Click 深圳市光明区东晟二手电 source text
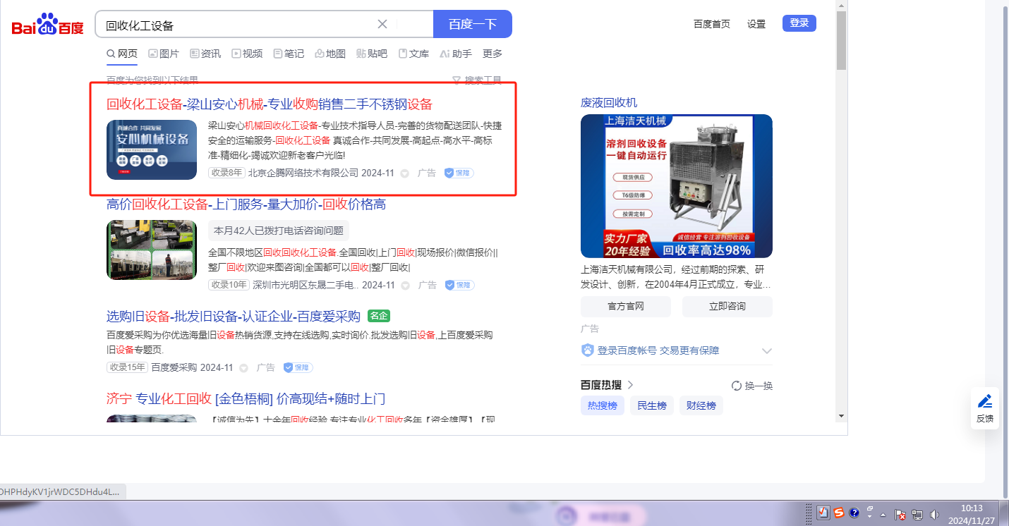This screenshot has width=1009, height=526. [x=306, y=285]
